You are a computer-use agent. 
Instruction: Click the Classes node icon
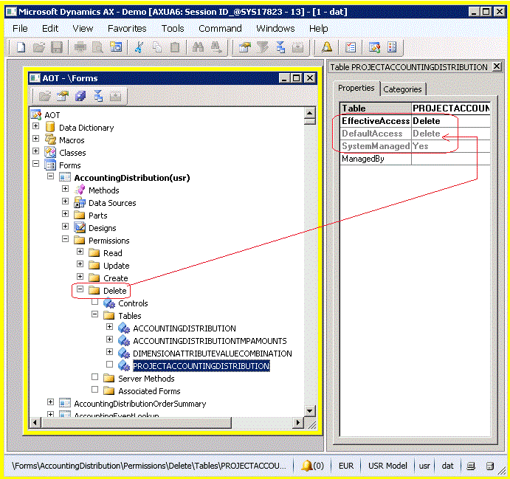[50, 153]
